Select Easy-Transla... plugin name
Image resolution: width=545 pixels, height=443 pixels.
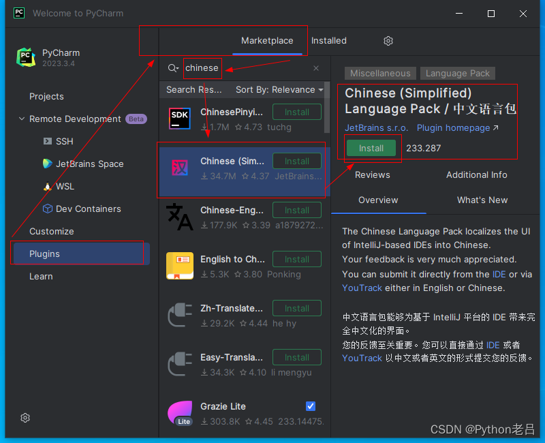point(232,357)
